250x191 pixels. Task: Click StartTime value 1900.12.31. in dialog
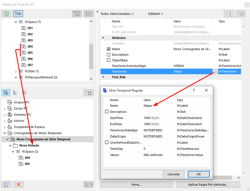(151, 118)
